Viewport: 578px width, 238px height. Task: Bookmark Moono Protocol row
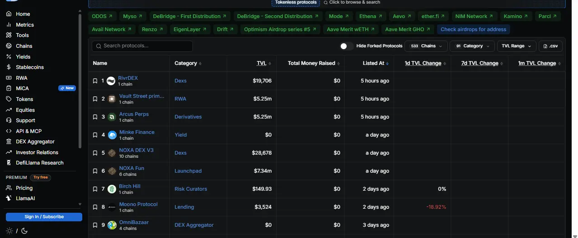point(95,207)
